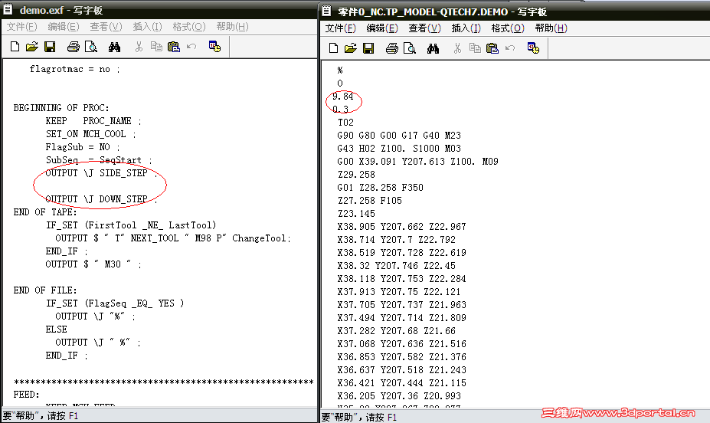Image resolution: width=710 pixels, height=423 pixels.
Task: Open 插入(I) menu in QTECH7.DEMO window
Action: coord(466,28)
